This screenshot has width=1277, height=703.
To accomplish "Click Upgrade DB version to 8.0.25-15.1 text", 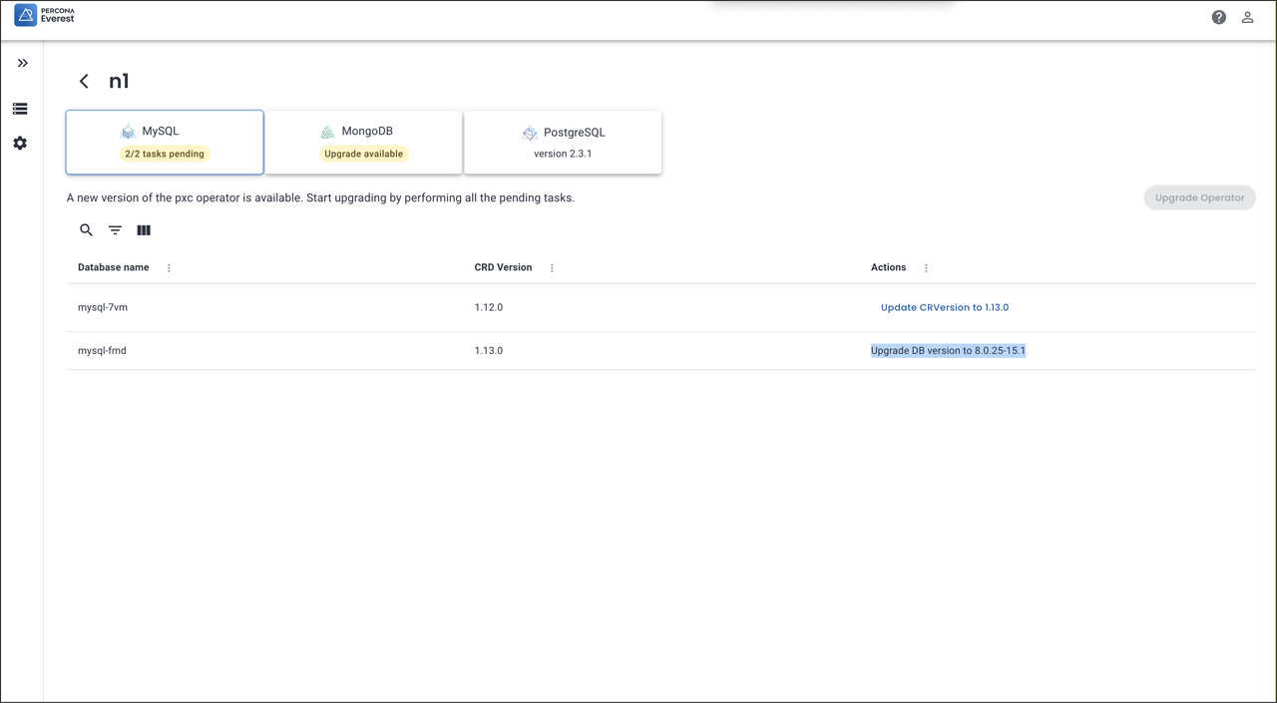I will pyautogui.click(x=948, y=351).
